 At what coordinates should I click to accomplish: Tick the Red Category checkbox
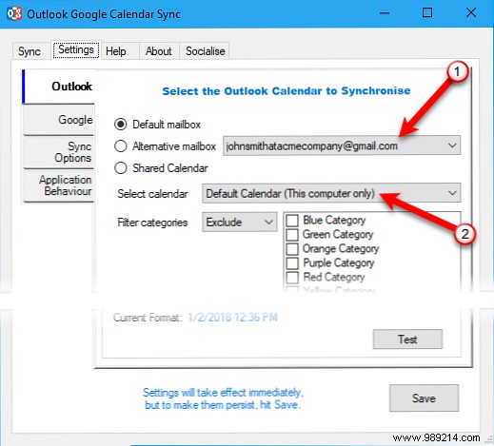(x=292, y=278)
